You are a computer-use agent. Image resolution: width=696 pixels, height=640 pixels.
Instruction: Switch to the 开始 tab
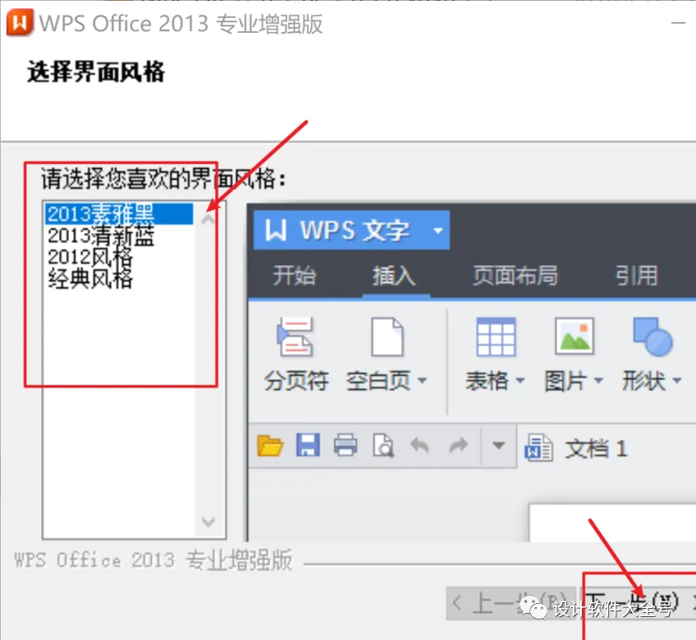[295, 275]
